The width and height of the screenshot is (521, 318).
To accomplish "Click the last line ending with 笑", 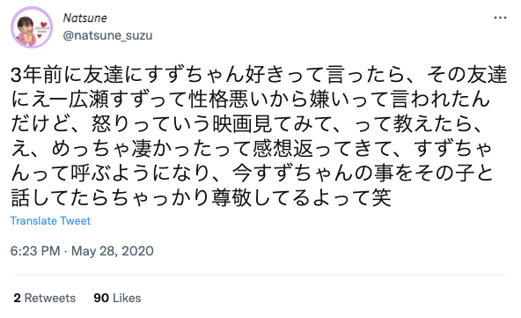I will point(201,197).
